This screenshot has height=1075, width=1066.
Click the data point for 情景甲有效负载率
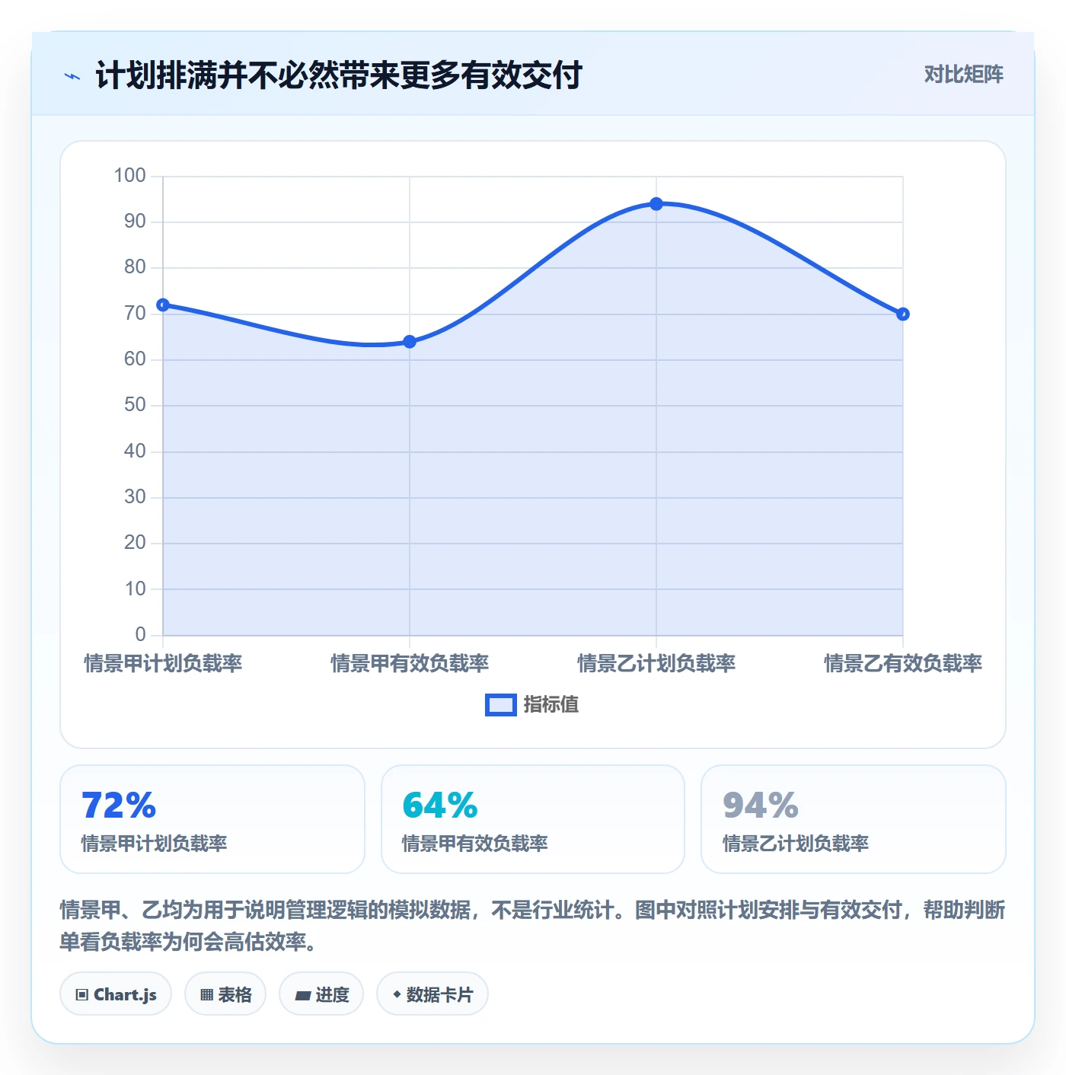(410, 342)
